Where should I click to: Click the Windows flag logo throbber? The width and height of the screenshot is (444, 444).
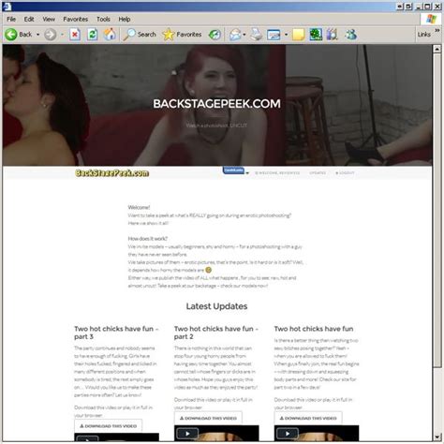(432, 19)
